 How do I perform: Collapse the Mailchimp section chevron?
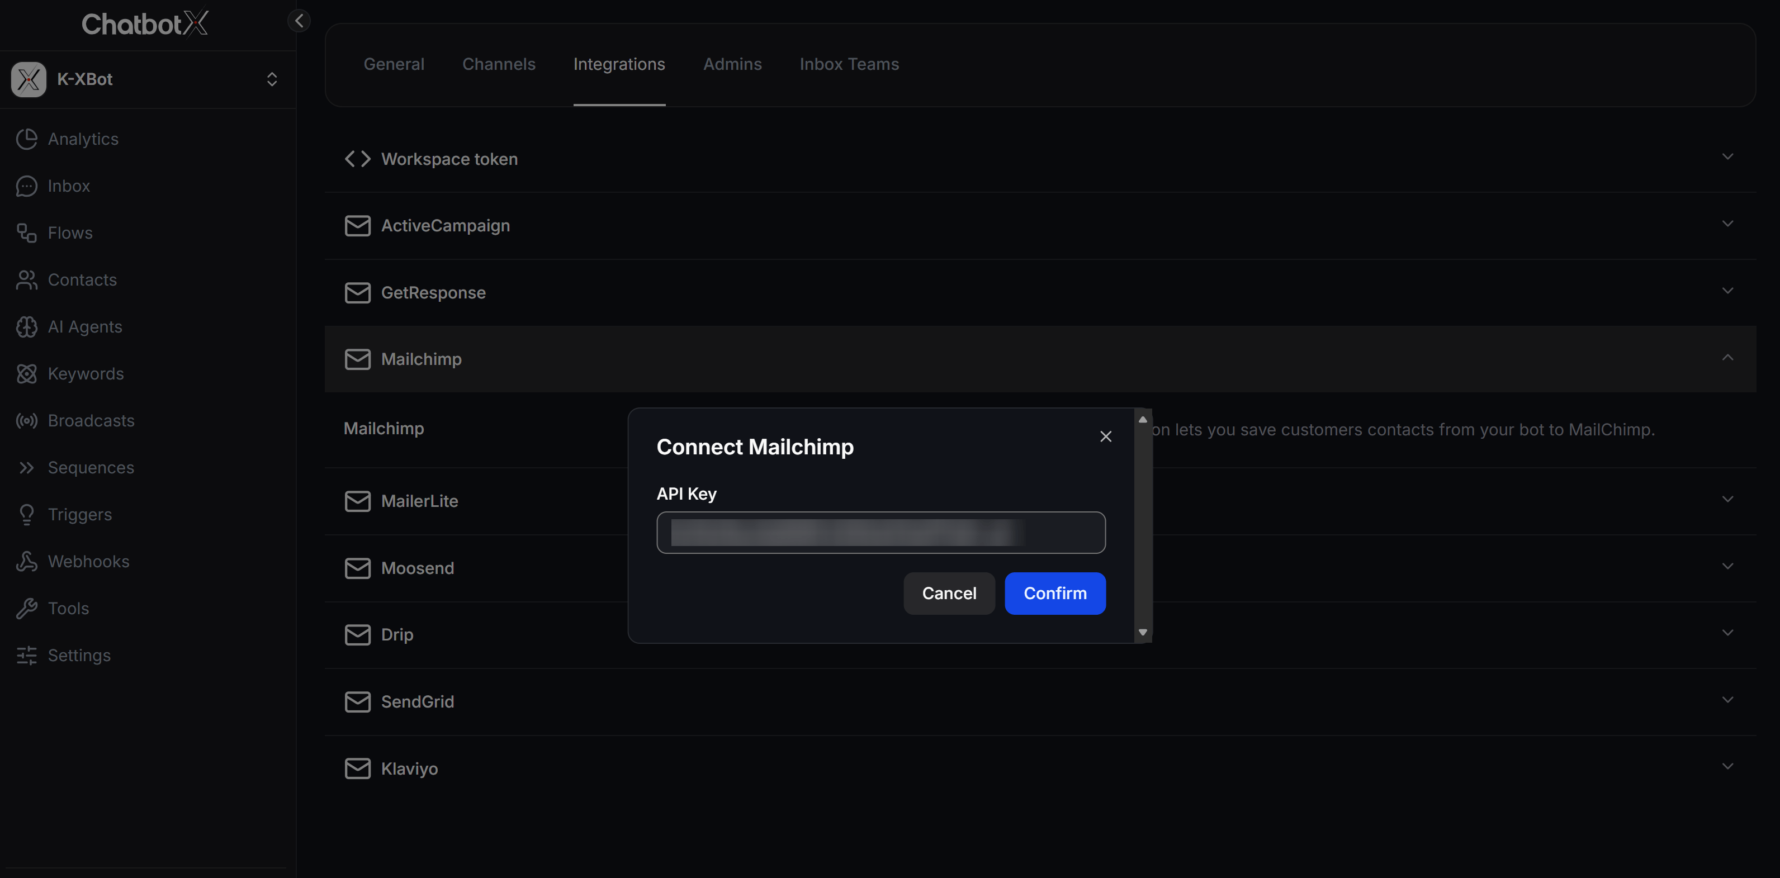point(1727,357)
